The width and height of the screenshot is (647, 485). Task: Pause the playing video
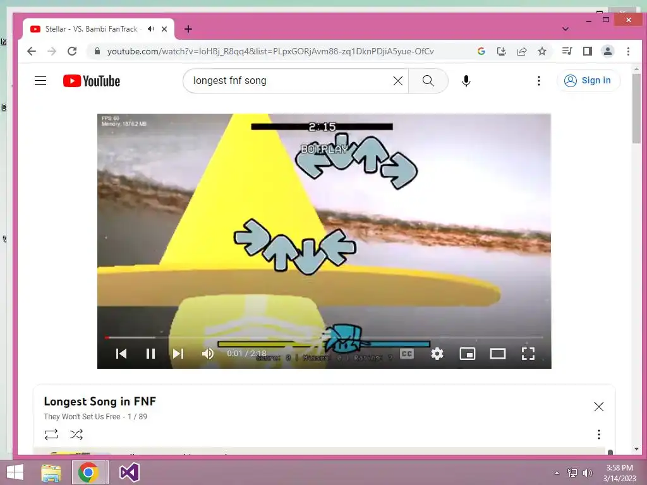tap(150, 354)
